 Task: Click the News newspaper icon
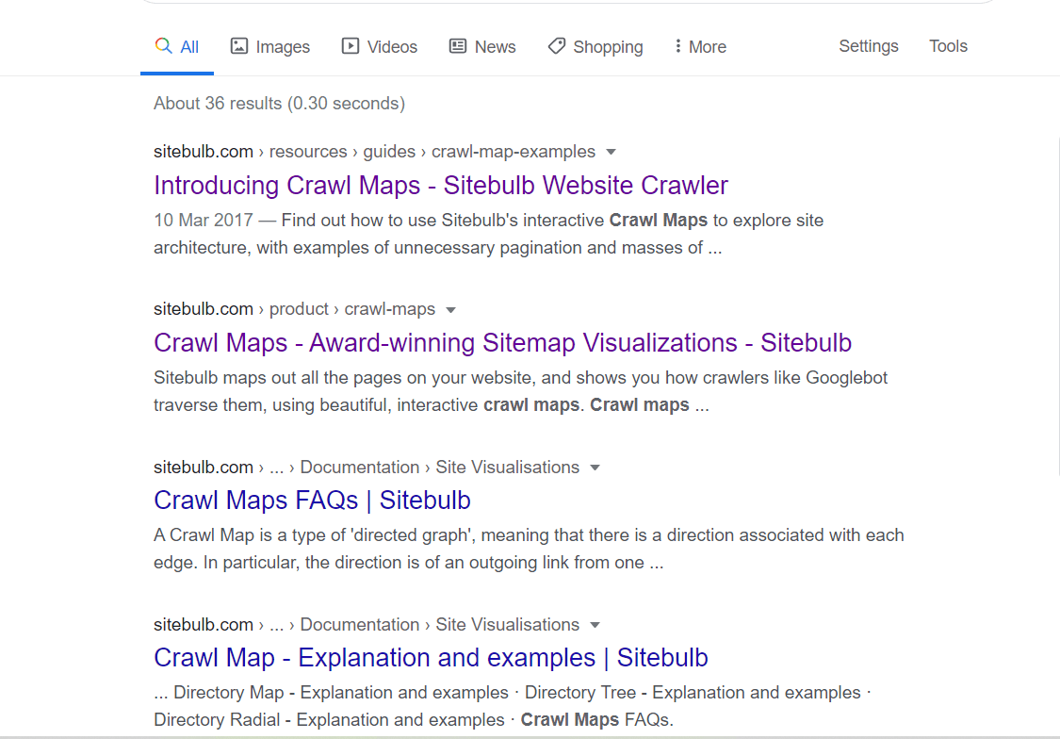tap(458, 46)
